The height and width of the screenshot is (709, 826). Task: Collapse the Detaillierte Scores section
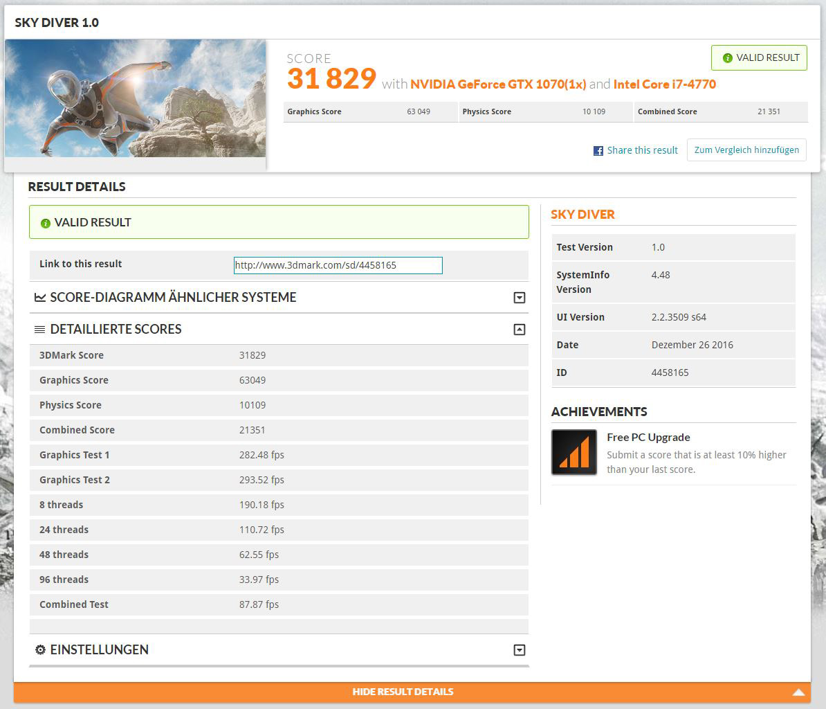click(x=520, y=330)
